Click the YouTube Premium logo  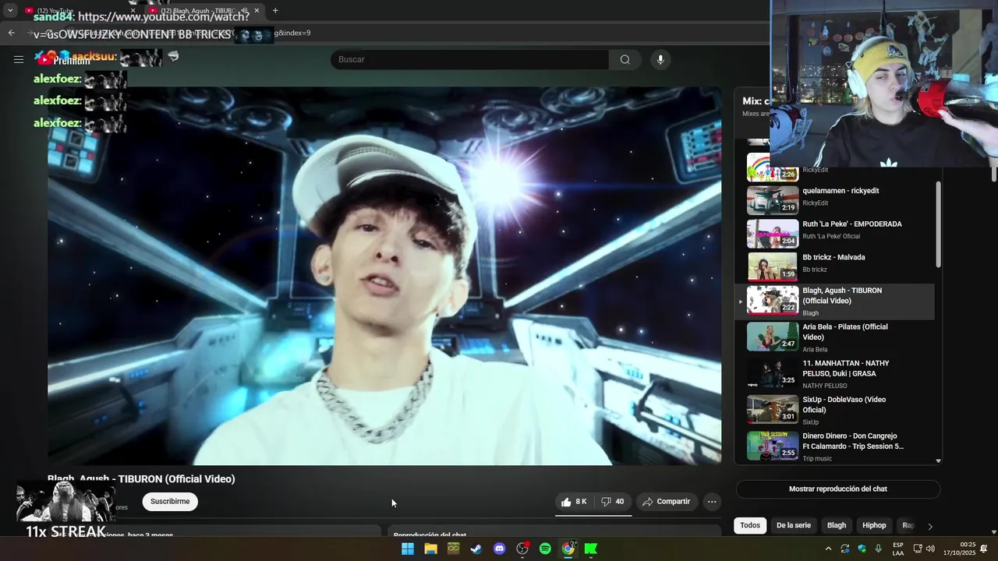tap(62, 59)
